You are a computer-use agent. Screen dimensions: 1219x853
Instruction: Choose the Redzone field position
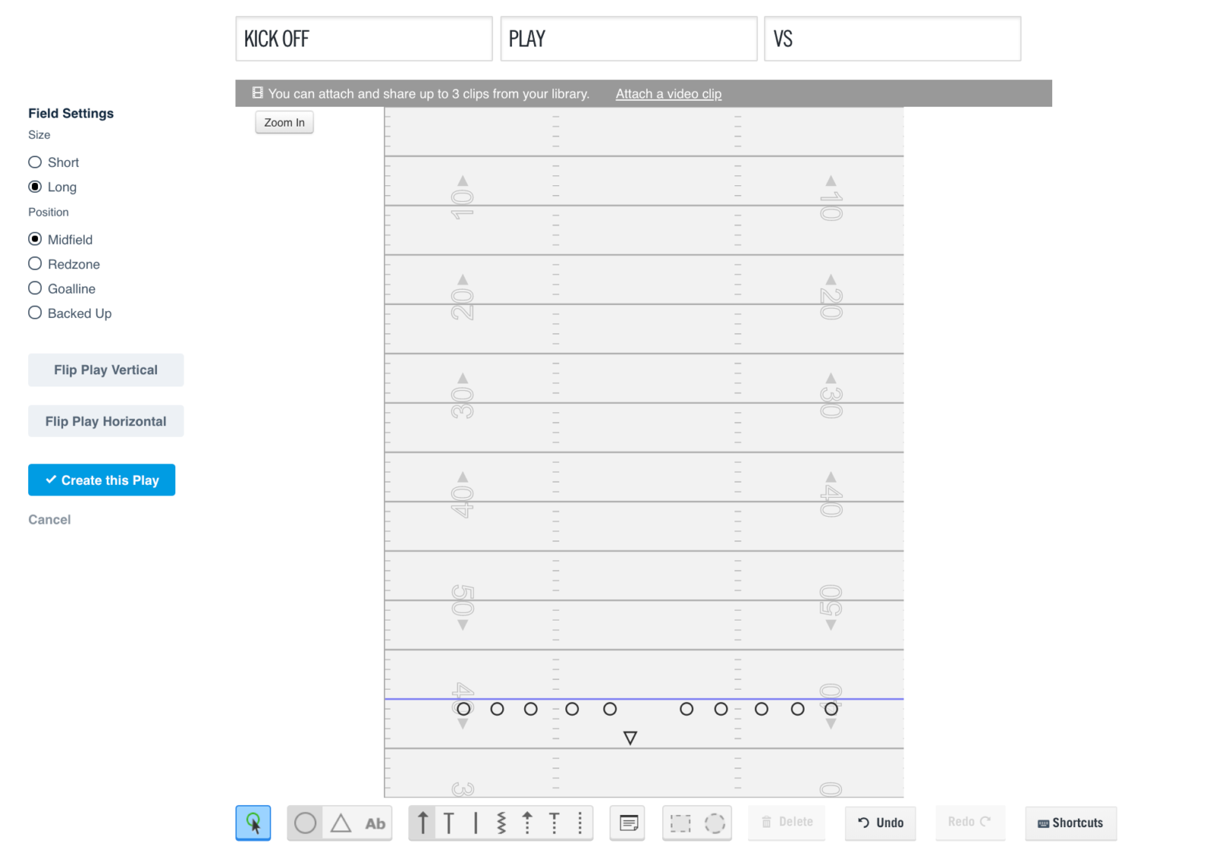coord(35,264)
